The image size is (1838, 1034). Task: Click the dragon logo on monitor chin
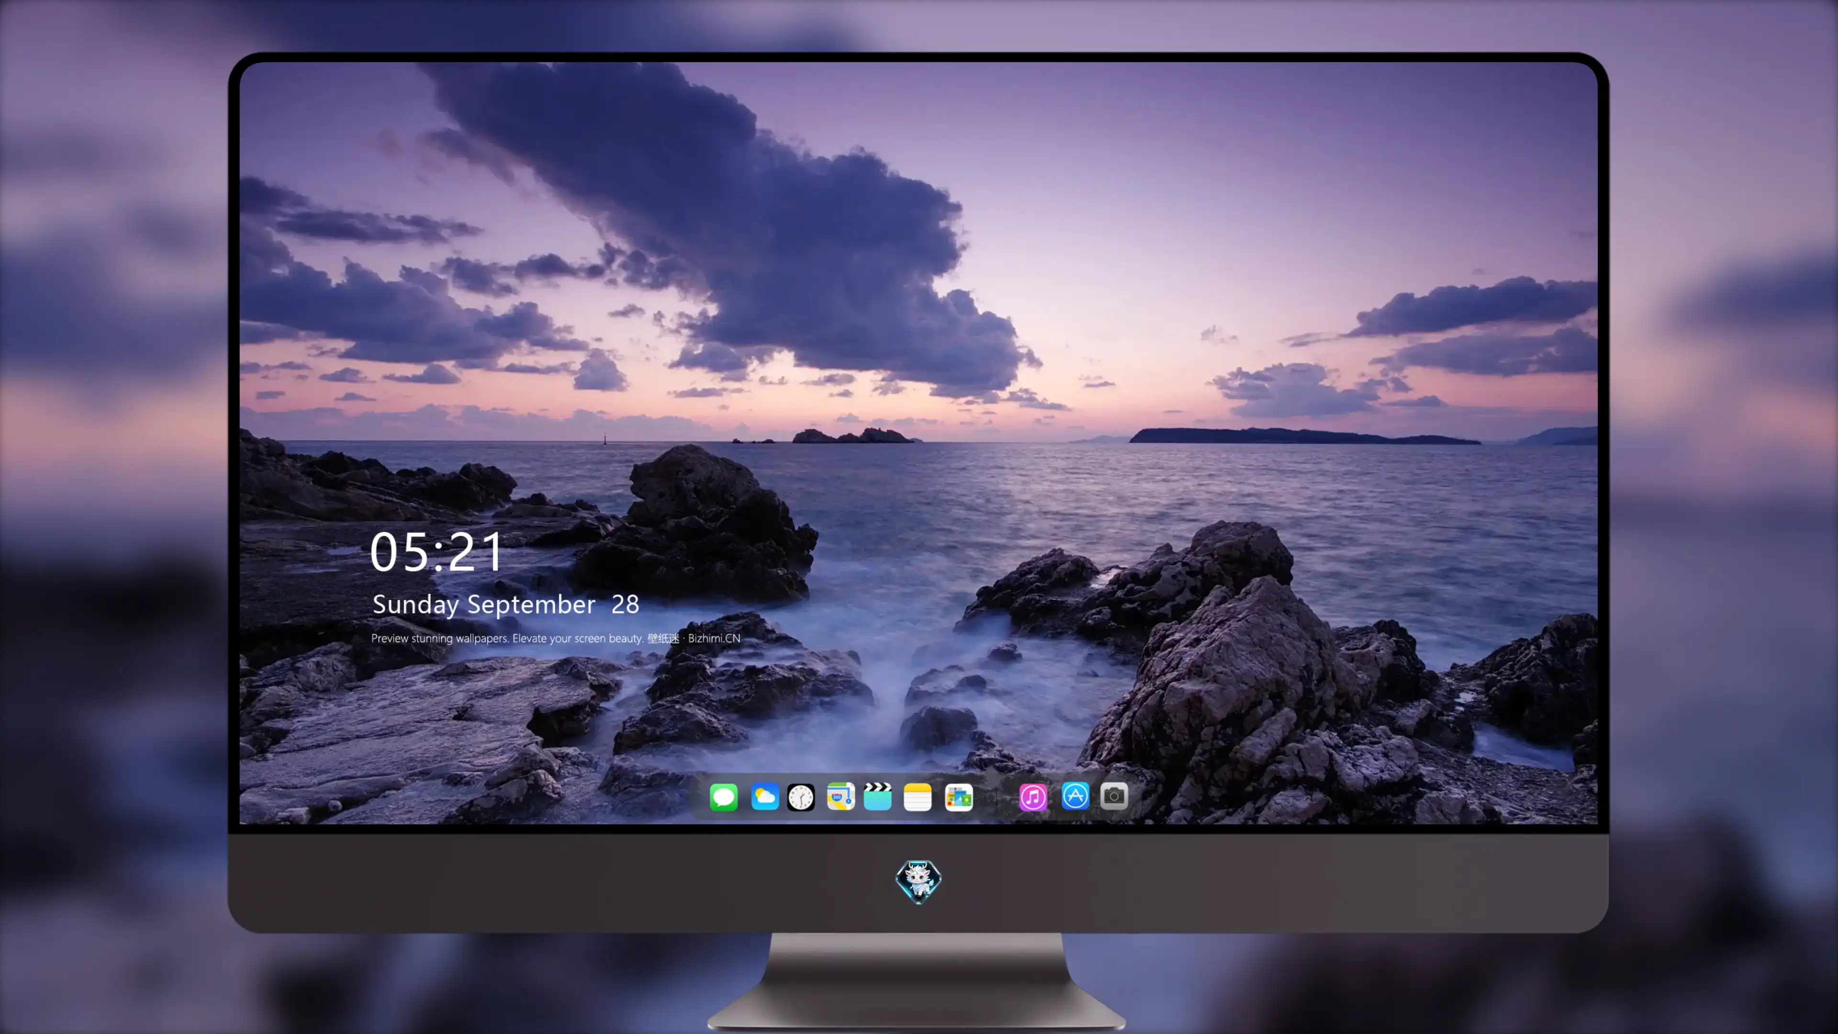919,881
